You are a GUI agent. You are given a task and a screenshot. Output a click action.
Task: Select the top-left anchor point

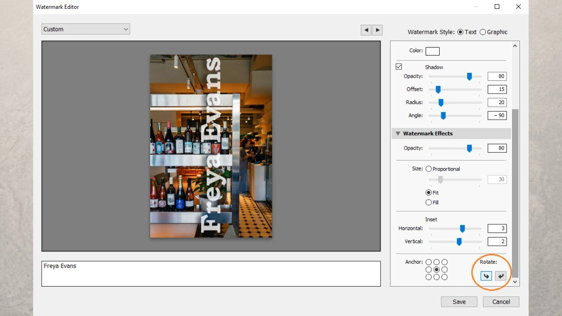pos(429,262)
